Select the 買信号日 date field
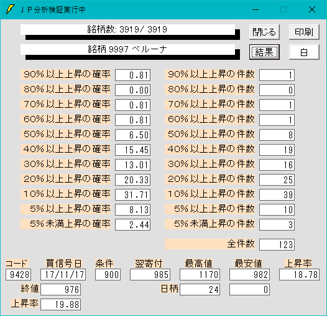This screenshot has height=316, width=327. (63, 274)
